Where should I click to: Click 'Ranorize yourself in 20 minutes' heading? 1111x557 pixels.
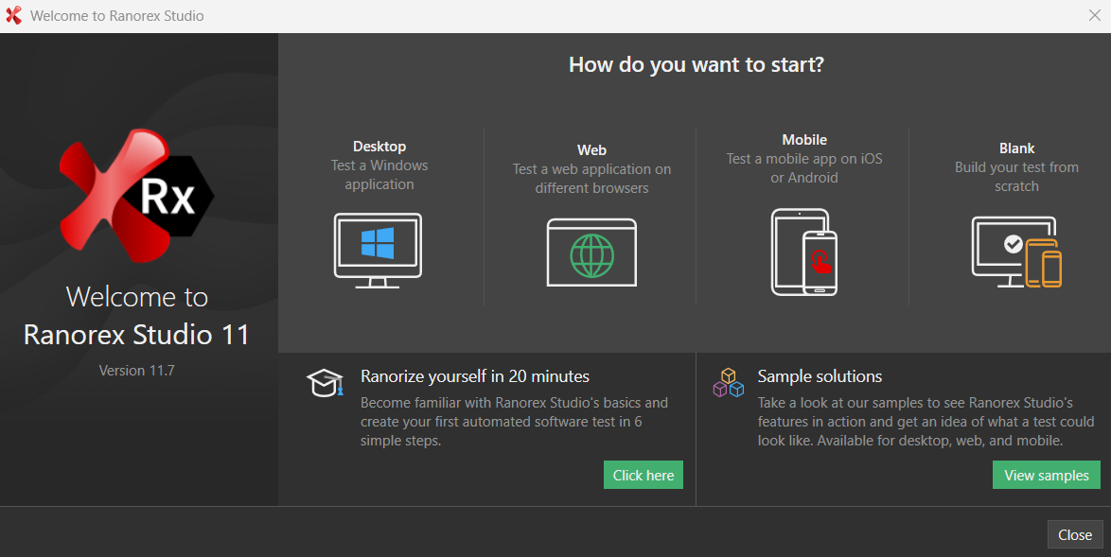coord(475,376)
